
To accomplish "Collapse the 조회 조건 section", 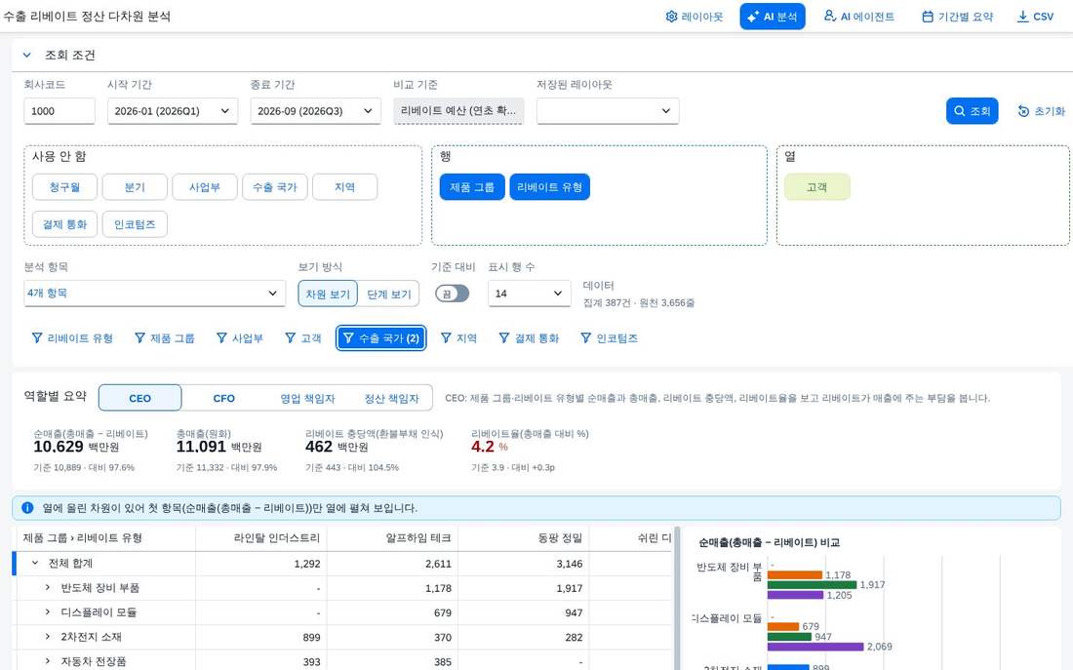I will (27, 55).
